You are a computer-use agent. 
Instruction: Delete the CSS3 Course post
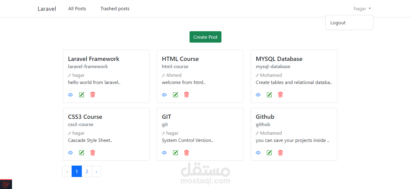93,152
